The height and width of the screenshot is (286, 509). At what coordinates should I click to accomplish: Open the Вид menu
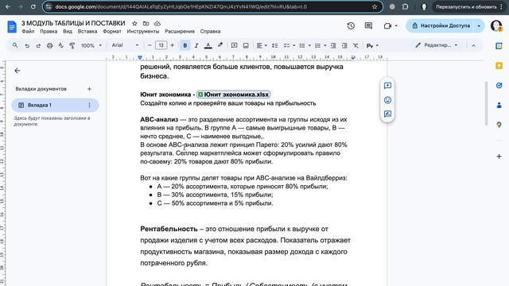(x=68, y=32)
